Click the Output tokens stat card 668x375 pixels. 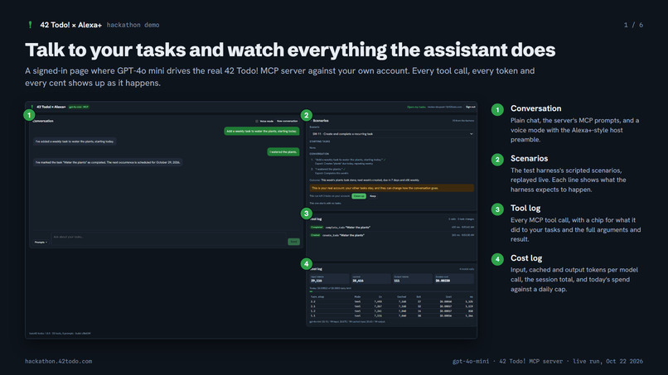[412, 279]
